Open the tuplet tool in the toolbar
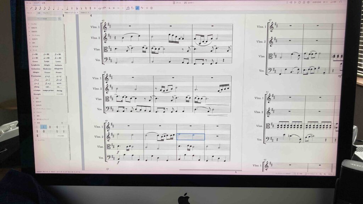363x204 pixels. (128, 8)
